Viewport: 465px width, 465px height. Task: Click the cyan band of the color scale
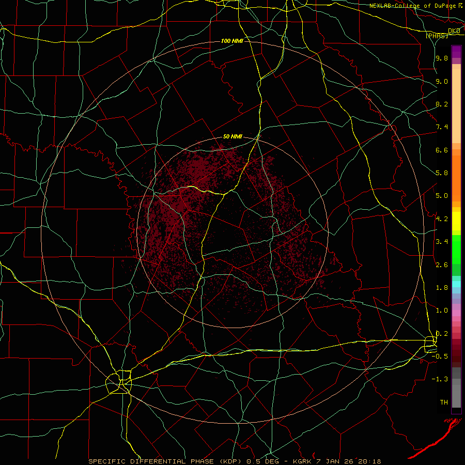pos(456,284)
